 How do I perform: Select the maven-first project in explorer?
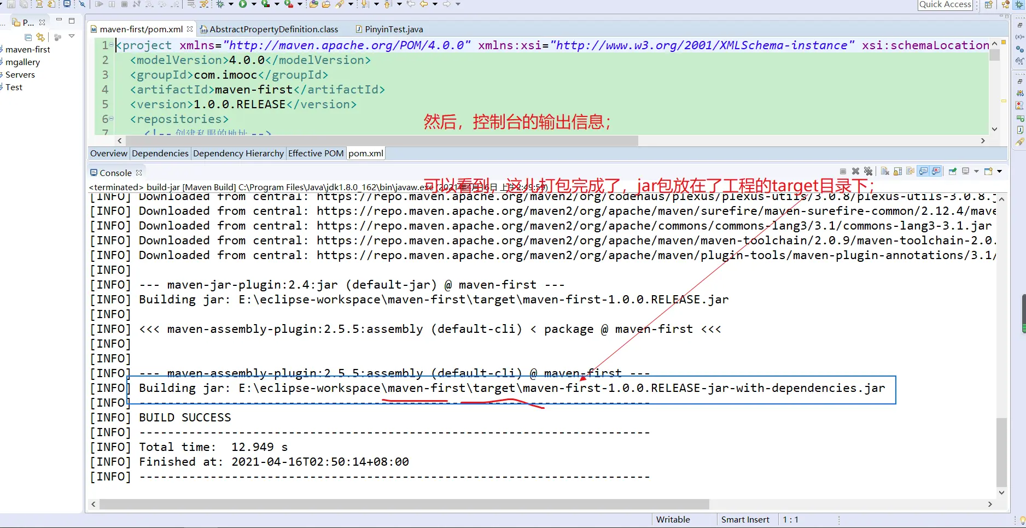click(28, 50)
